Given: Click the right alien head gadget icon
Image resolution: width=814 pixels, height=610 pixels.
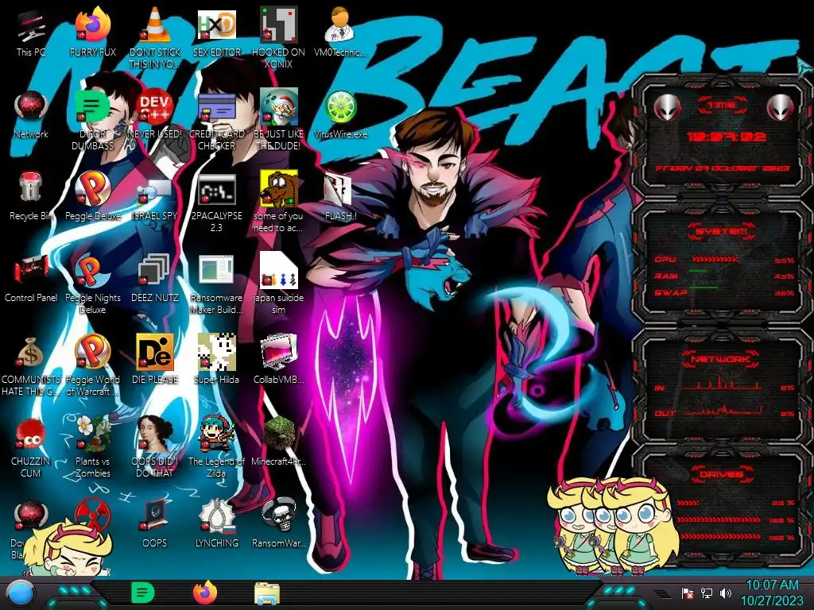Looking at the screenshot, I should (781, 108).
